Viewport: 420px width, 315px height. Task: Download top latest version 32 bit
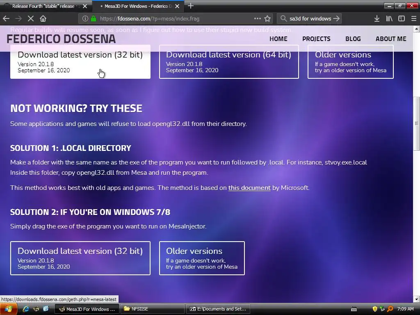pos(80,62)
